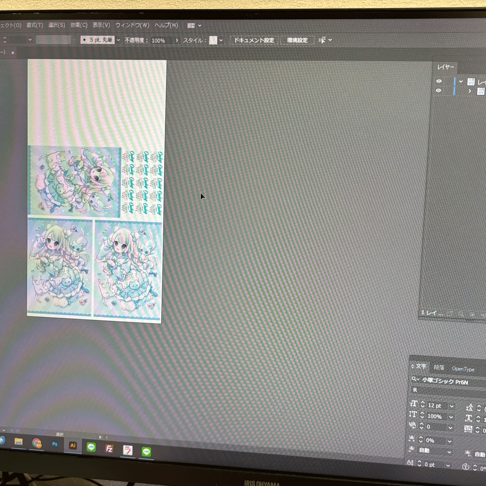
Task: Open the 5 pt. 丸筆 brush dropdown
Action: point(118,40)
